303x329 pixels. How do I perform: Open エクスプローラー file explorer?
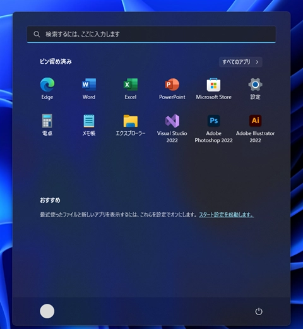point(131,124)
